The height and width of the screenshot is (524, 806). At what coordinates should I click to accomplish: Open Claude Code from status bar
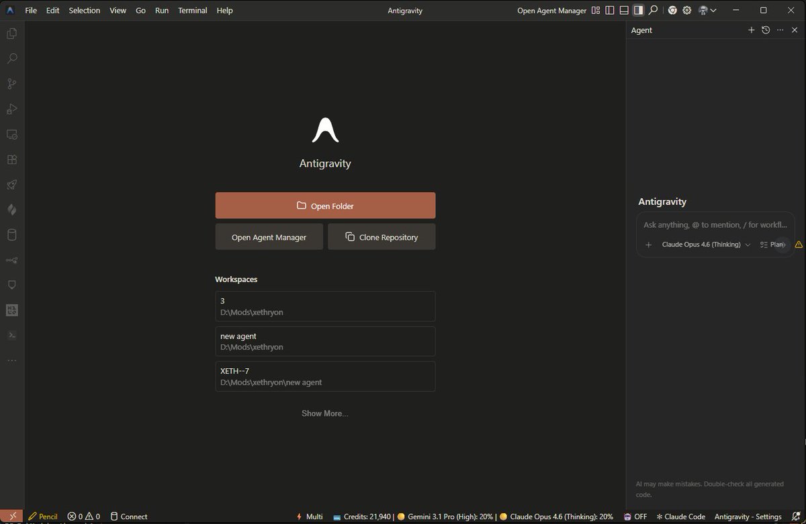click(x=680, y=517)
